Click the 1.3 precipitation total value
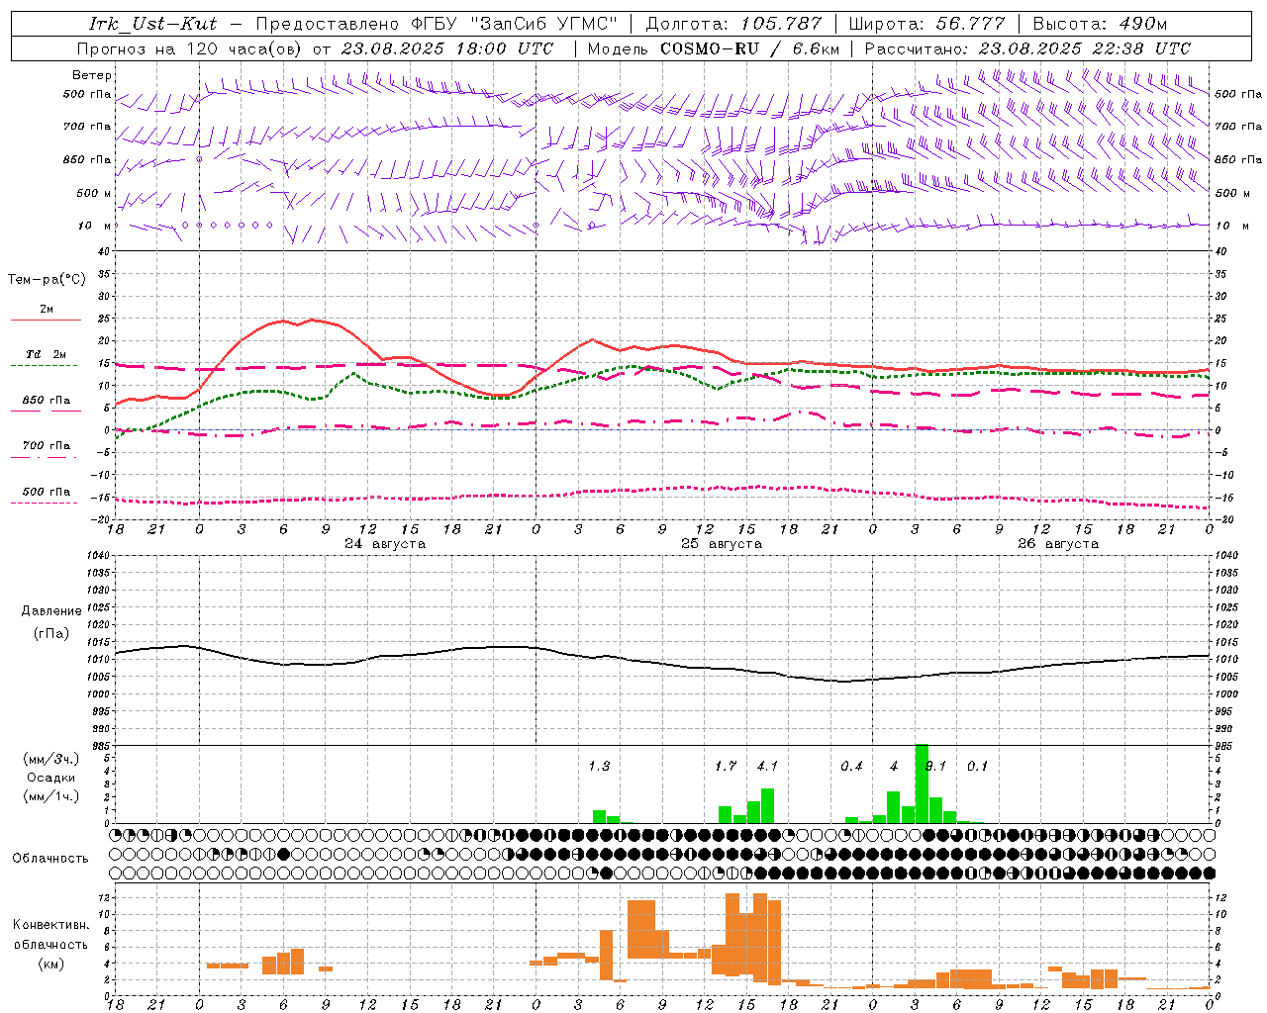1267x1013 pixels. tap(599, 766)
